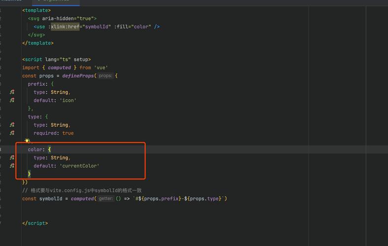The width and height of the screenshot is (388, 246).
Task: Click the closing </script> tag
Action: [34, 223]
